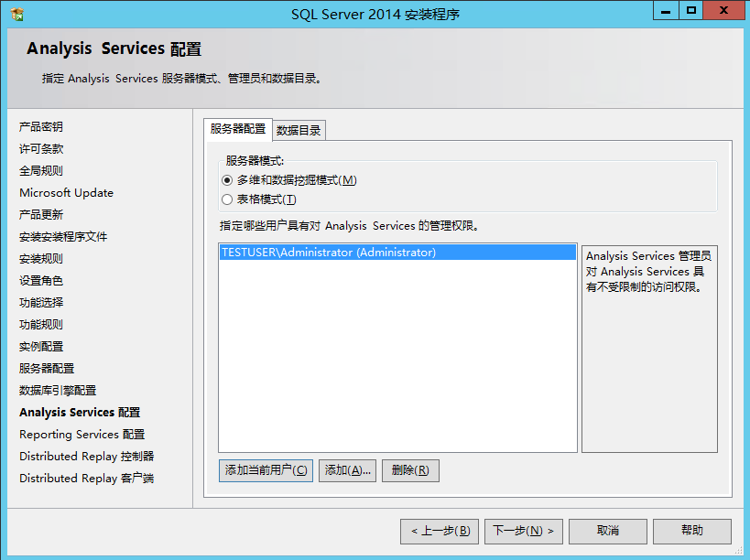Minimize the setup window
This screenshot has height=560, width=750.
[x=666, y=10]
